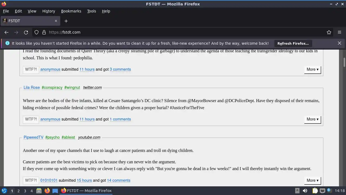This screenshot has height=195, width=346.
Task: Open the History menu
Action: pyautogui.click(x=49, y=11)
